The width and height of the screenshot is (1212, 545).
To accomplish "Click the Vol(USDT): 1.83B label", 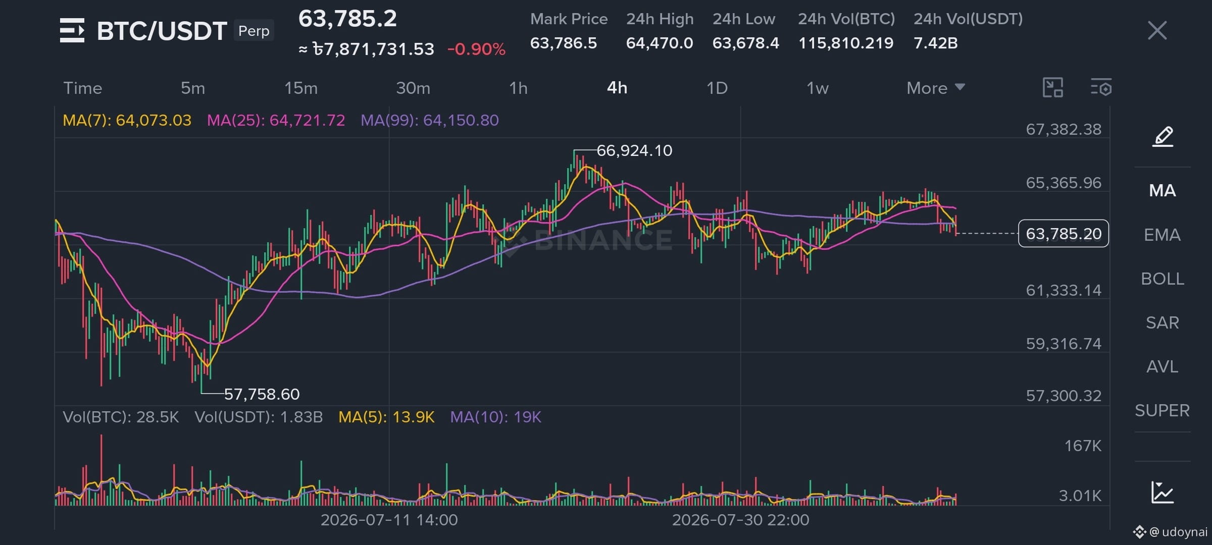I will 259,417.
